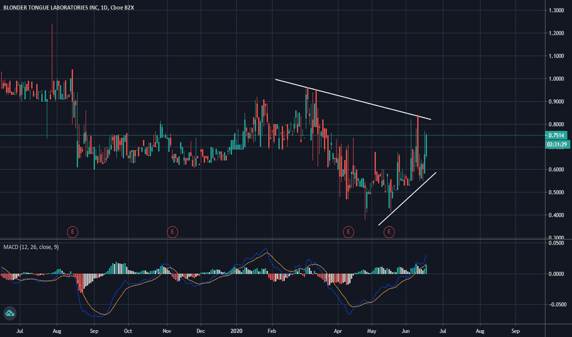Screen dimensions: 572x337
Task: Click the earnings marker near August
Action: point(72,232)
